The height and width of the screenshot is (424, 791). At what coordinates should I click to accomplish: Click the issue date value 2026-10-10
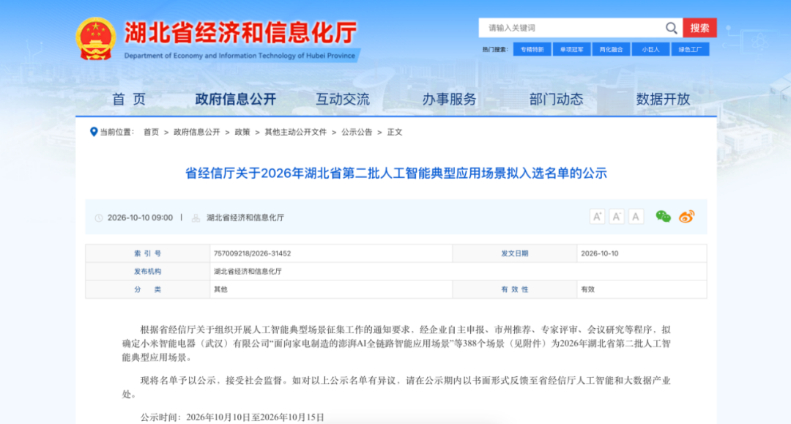coord(599,253)
